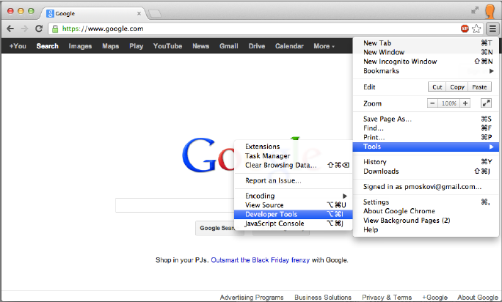
Task: Open Downloads from Chrome menu
Action: click(x=426, y=172)
